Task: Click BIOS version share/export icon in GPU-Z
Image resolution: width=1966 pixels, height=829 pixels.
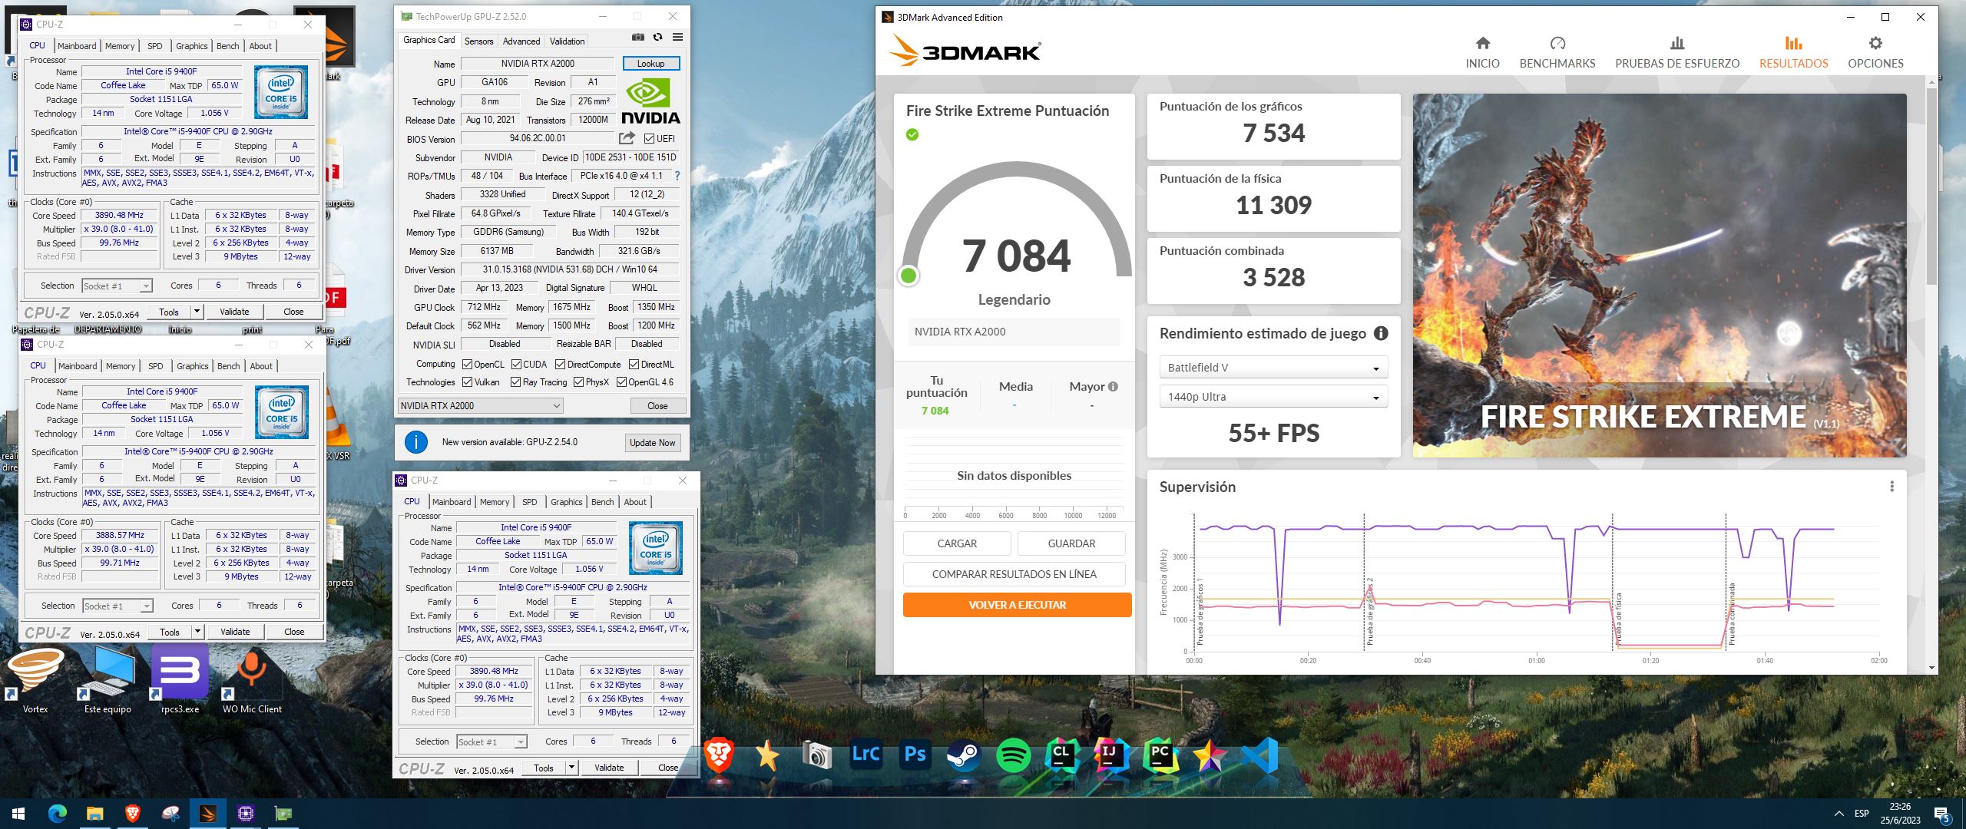Action: [627, 138]
